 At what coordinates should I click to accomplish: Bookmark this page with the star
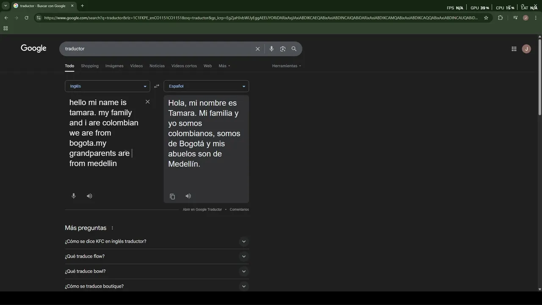[486, 18]
